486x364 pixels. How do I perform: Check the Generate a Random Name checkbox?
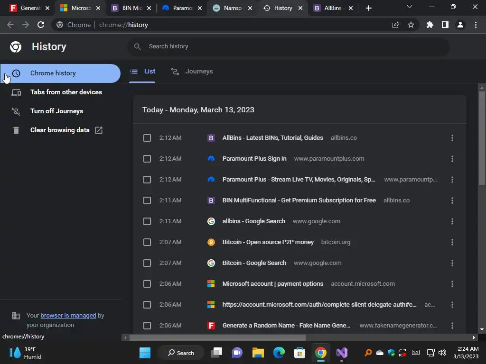pyautogui.click(x=147, y=326)
